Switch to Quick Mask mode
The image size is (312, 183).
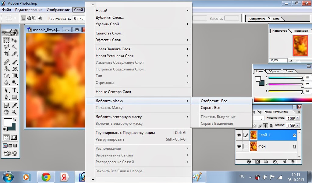(x=14, y=138)
